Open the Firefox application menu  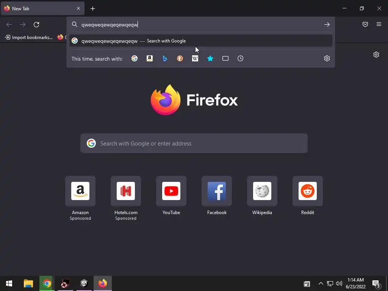[x=379, y=24]
